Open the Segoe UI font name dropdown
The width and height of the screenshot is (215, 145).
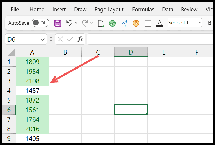[185, 22]
